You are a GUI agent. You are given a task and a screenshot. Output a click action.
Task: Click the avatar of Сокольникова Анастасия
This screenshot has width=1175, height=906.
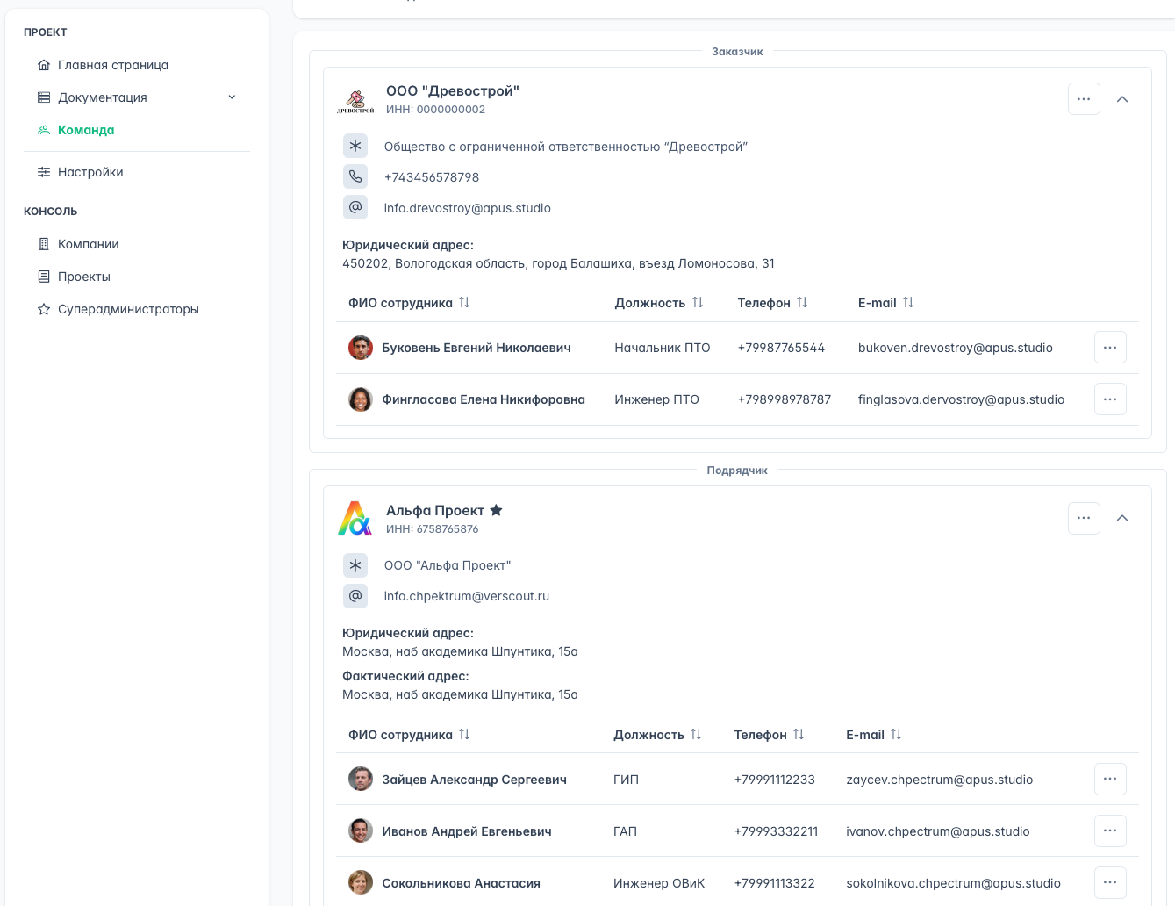pos(361,882)
